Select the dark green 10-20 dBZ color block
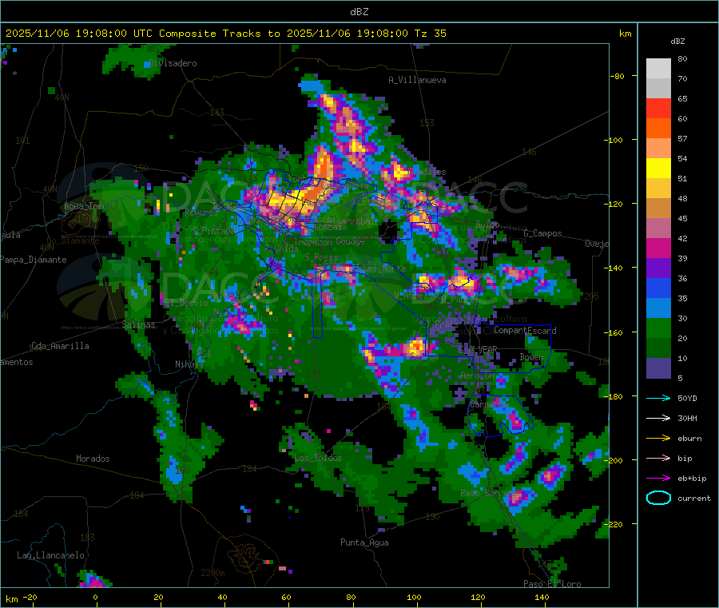The width and height of the screenshot is (719, 608). coord(658,348)
